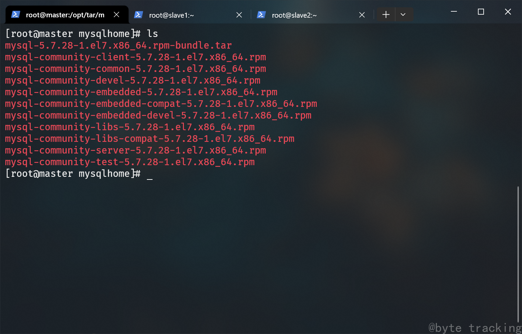Click the mysql-community-devel rpm filename

pos(133,80)
